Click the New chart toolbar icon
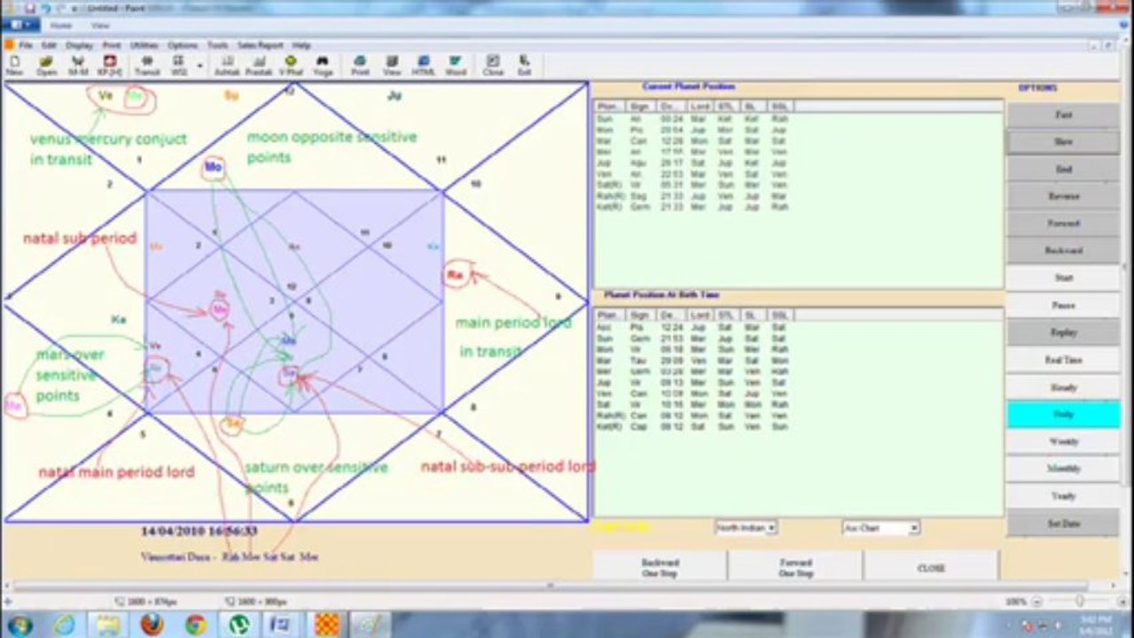 [15, 66]
